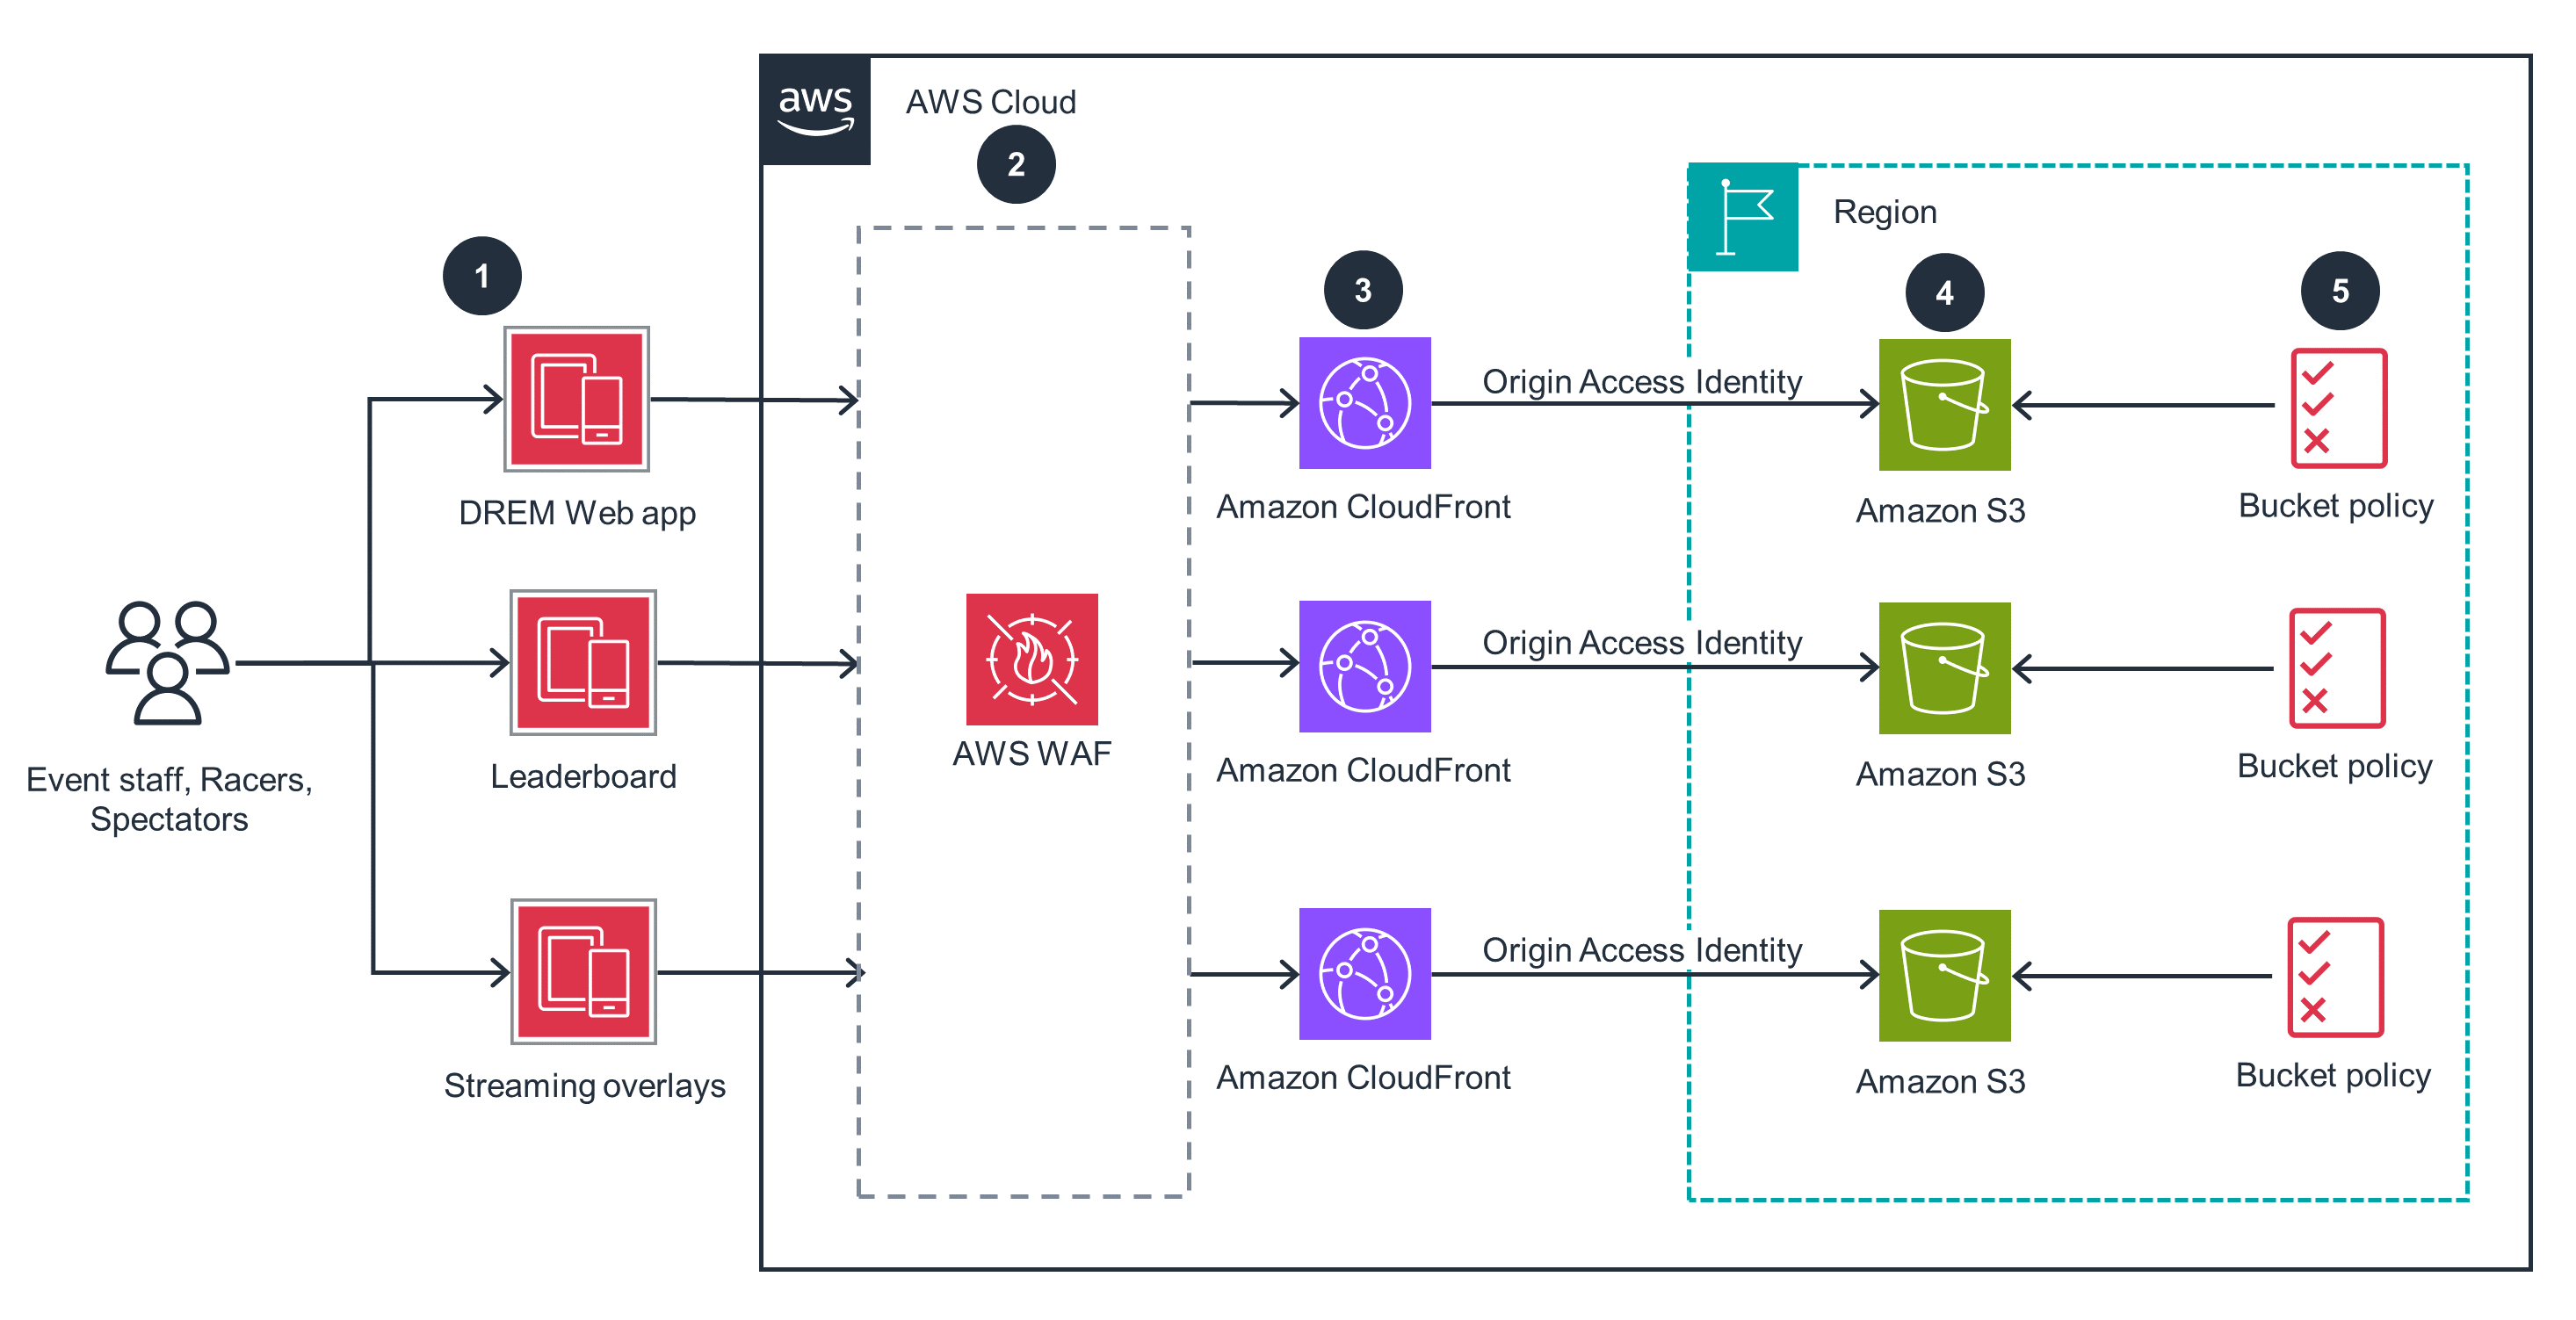This screenshot has height=1320, width=2576.
Task: Click the Streaming overlays icon
Action: 583,971
